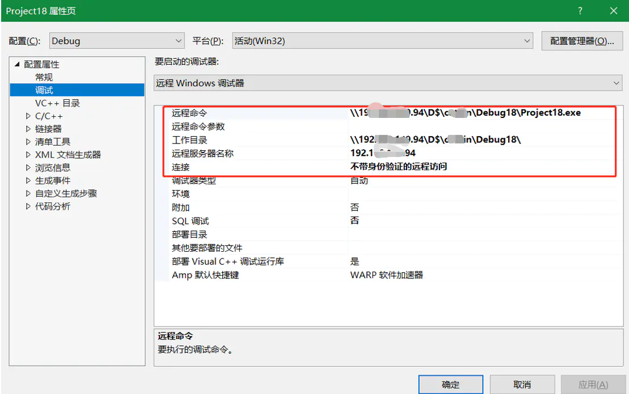Click the 连接 property name
This screenshot has width=629, height=394.
coord(180,167)
